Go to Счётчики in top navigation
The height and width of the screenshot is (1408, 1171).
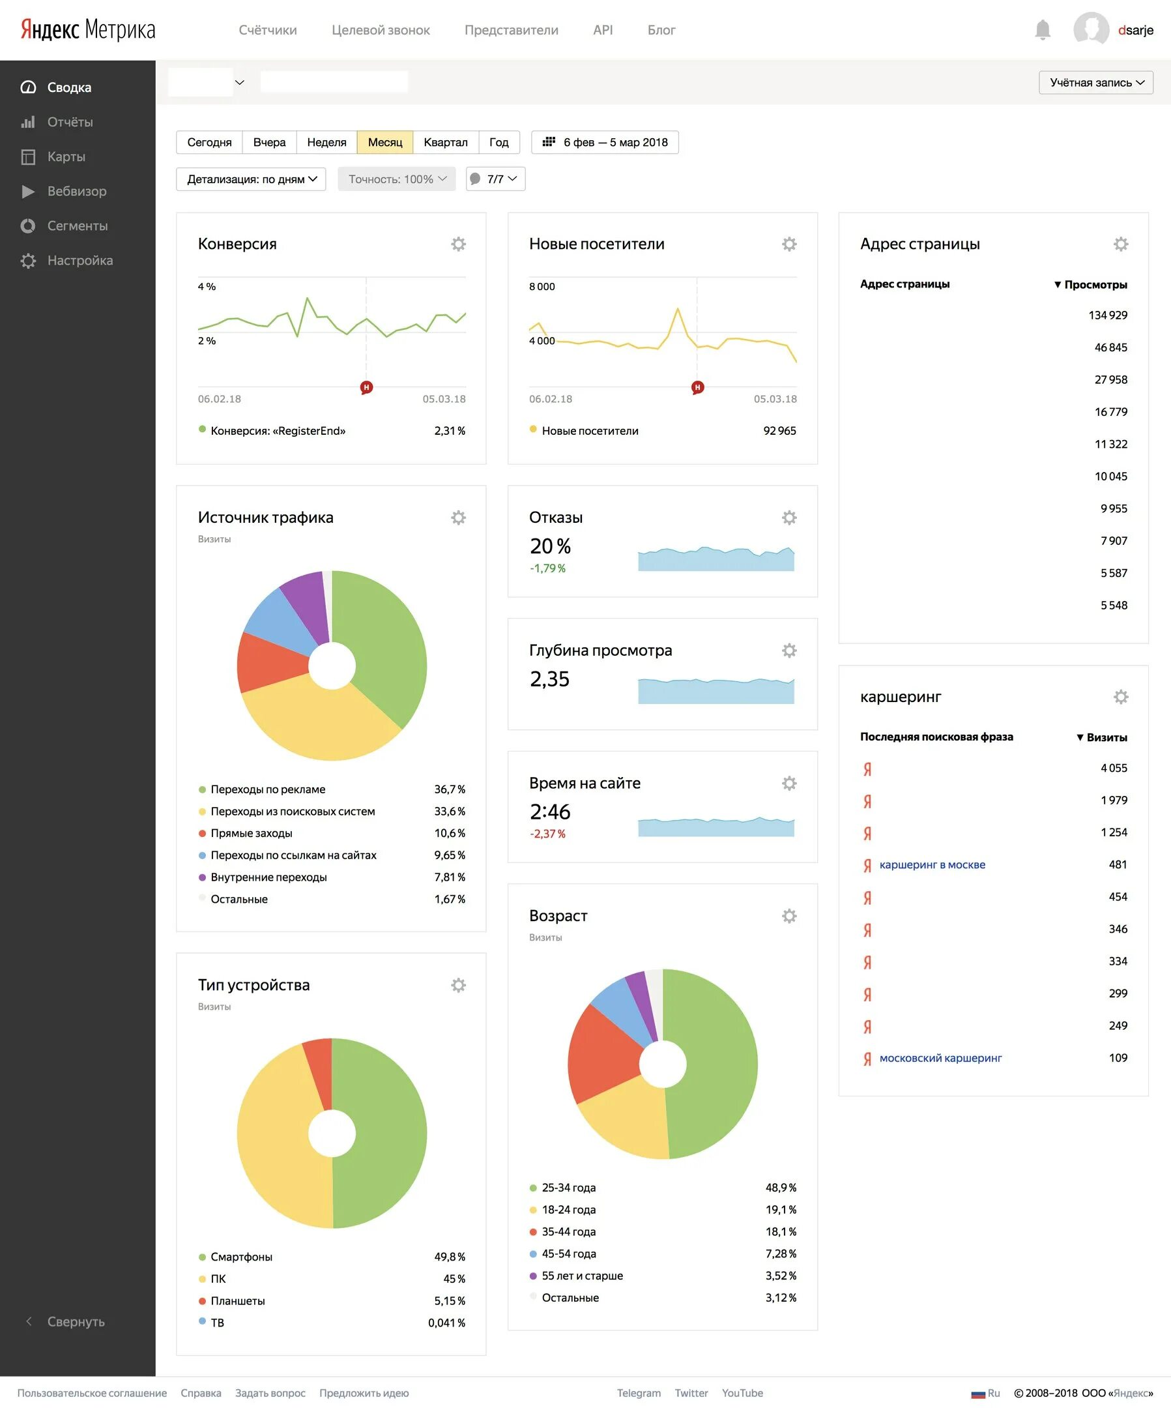click(267, 30)
